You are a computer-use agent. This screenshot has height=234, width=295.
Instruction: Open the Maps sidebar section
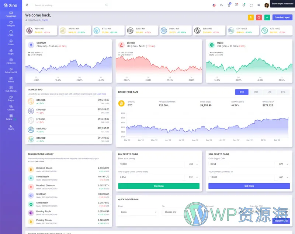point(11,52)
